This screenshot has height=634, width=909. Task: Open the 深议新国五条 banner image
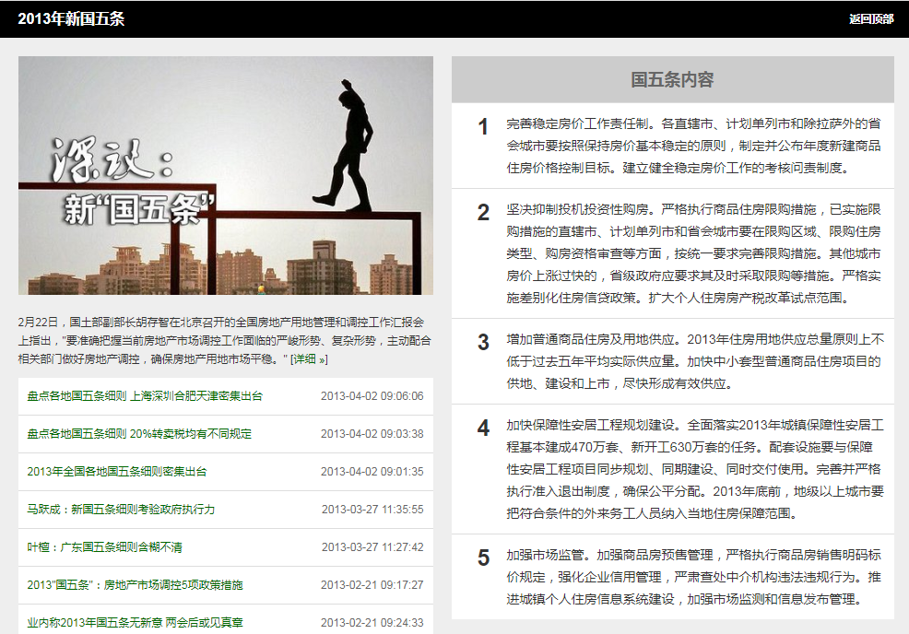(x=226, y=175)
